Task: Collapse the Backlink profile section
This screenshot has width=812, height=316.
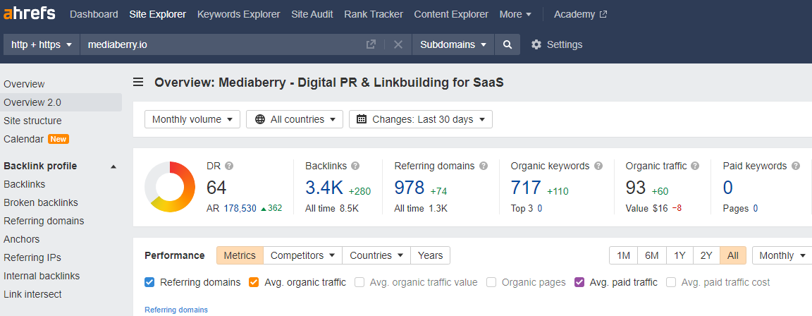Action: (113, 166)
